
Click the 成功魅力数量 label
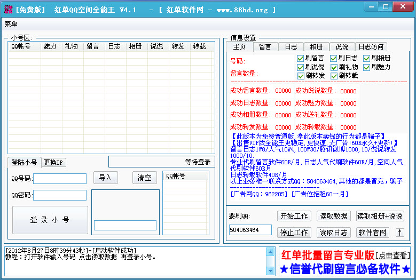coord(316,103)
